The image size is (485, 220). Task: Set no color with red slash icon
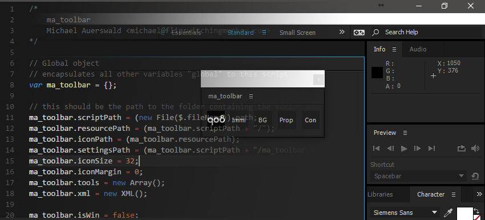(x=476, y=217)
